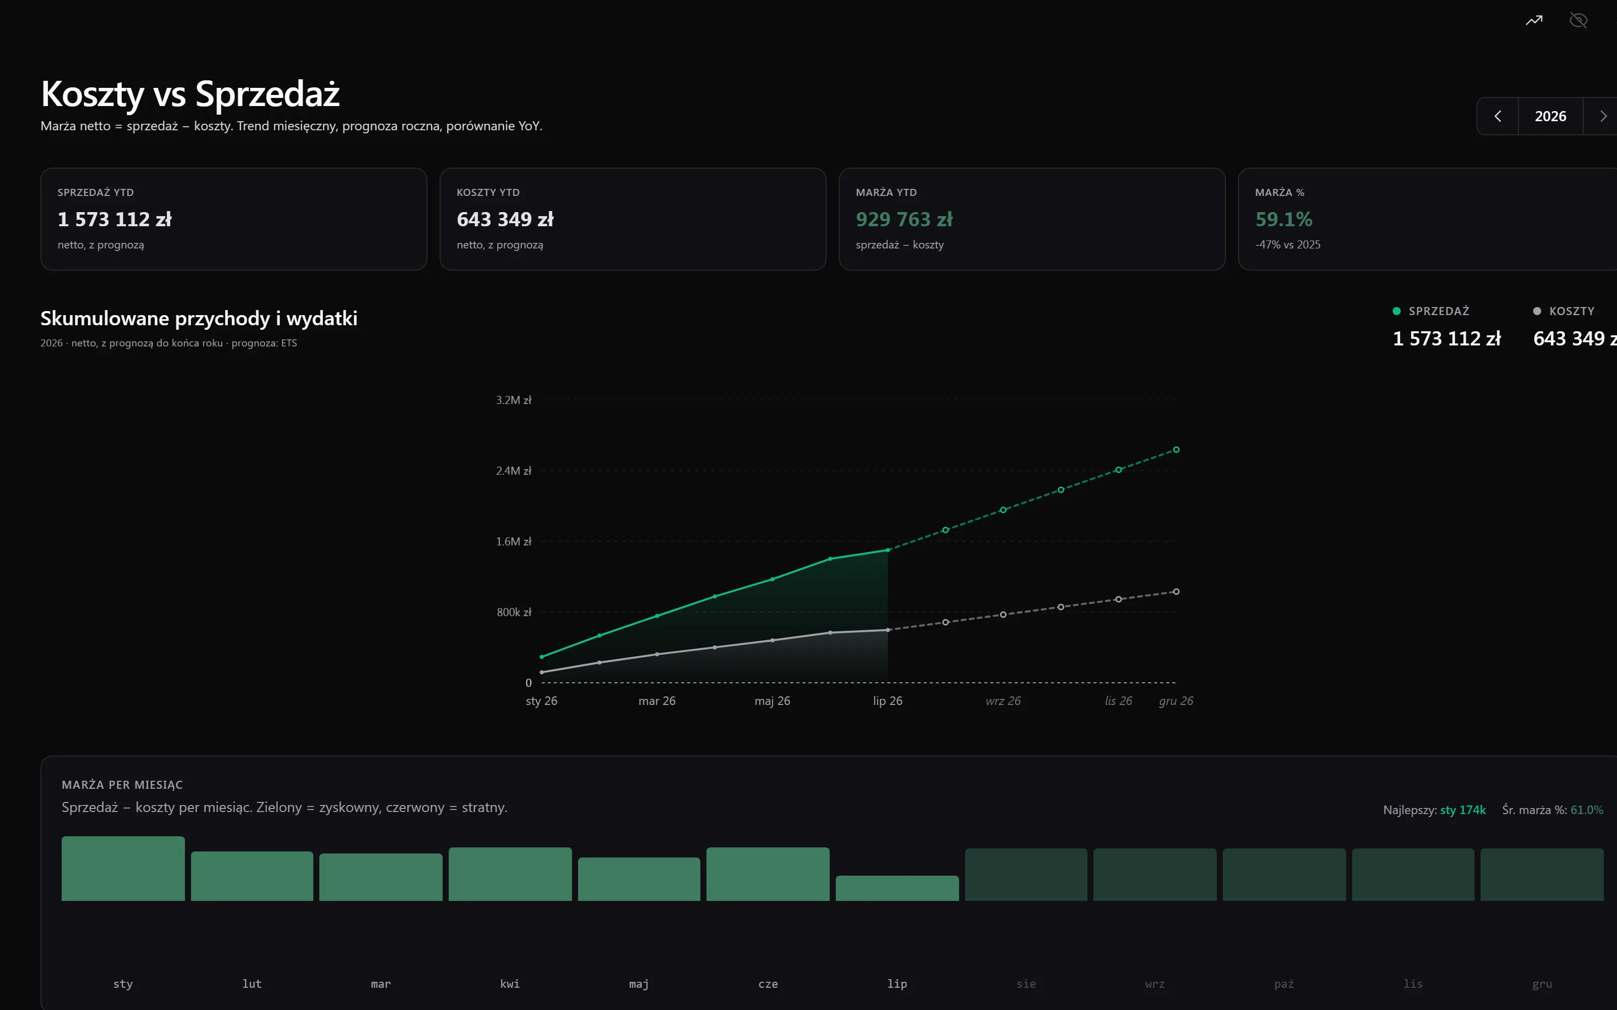
Task: Click the '3.2M zł' axis label
Action: pyautogui.click(x=513, y=400)
